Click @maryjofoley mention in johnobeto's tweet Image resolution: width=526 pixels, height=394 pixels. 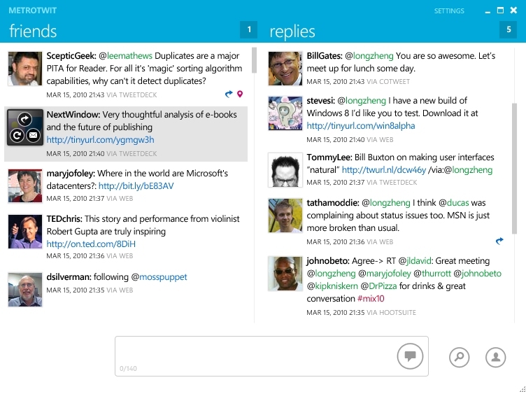click(385, 274)
